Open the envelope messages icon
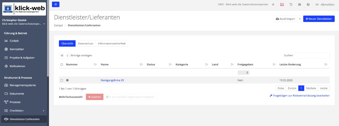 (x=299, y=5)
